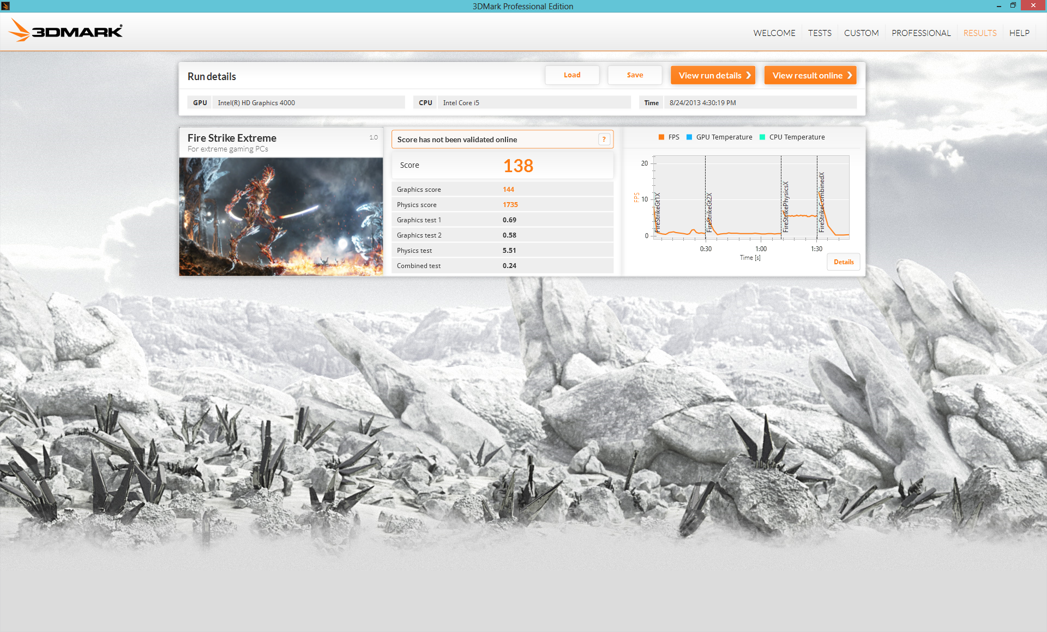Click the Graphics score value 144

508,190
